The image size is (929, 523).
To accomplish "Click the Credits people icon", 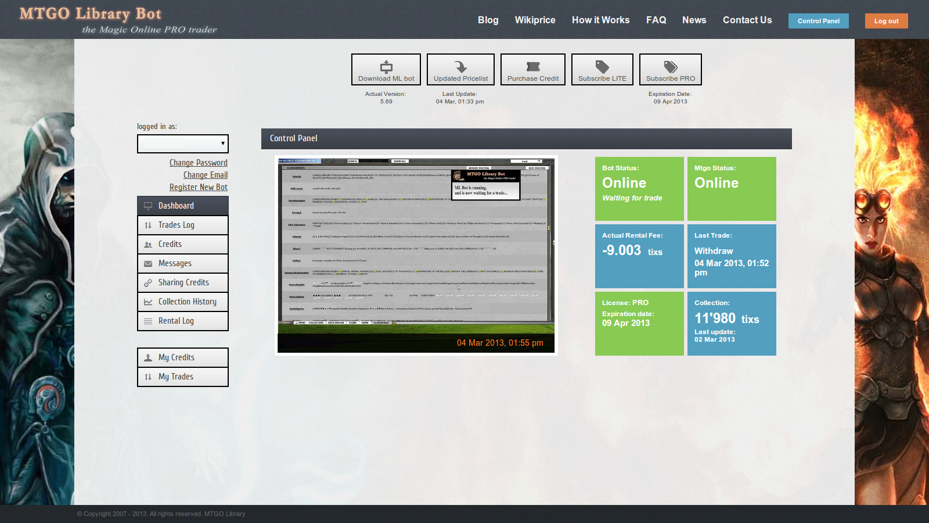I will (x=148, y=245).
